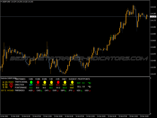157x118 pixels.
Task: Click the DAILY column header
Action: tap(64, 79)
